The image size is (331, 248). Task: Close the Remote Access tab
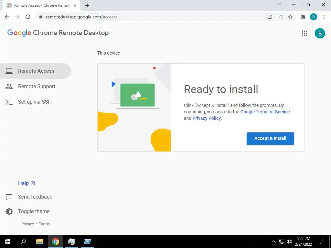pyautogui.click(x=75, y=6)
